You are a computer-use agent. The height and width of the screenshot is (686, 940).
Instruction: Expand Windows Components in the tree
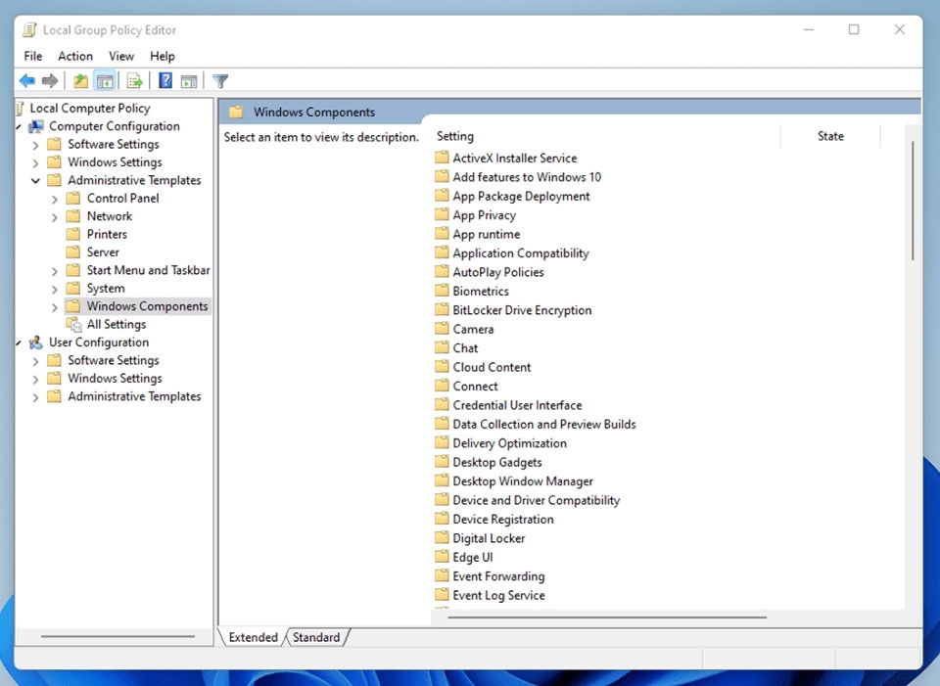click(55, 306)
